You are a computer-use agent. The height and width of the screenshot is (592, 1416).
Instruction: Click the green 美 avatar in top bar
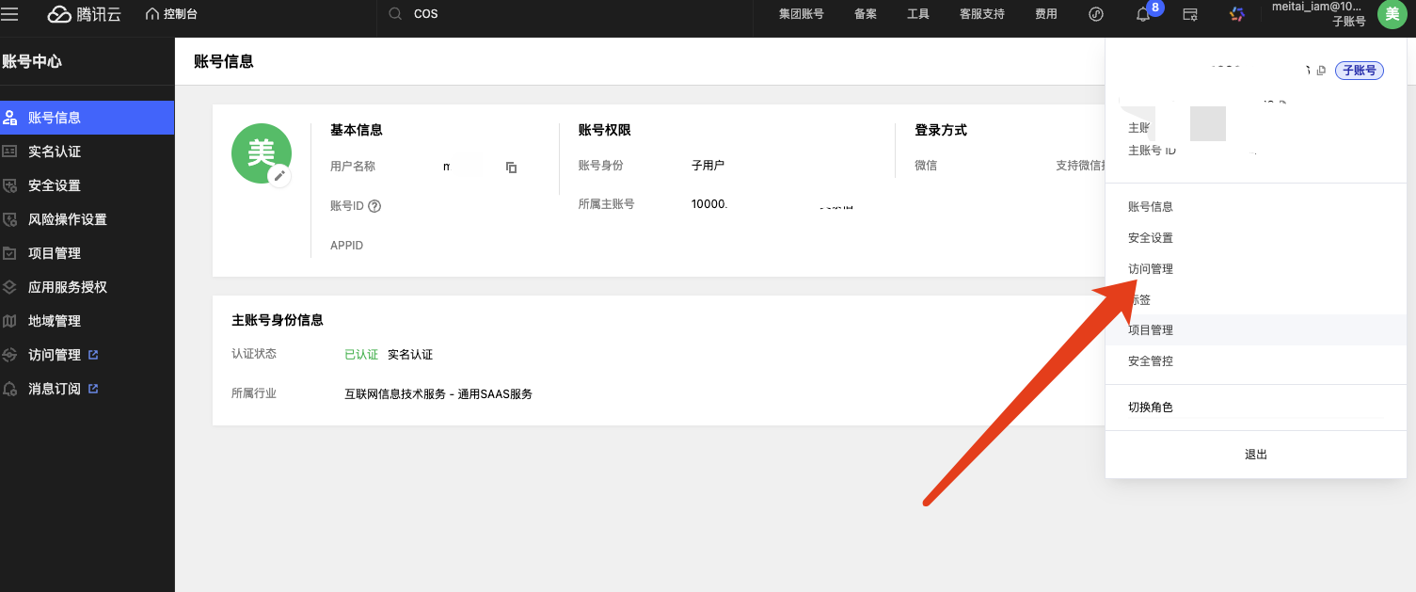pyautogui.click(x=1392, y=14)
